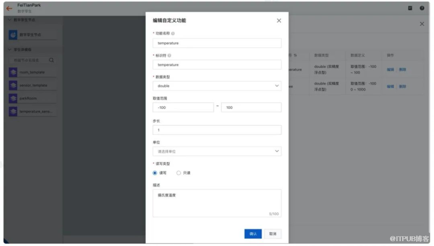The width and height of the screenshot is (434, 246).
Task: Click the 数据定义 column header
Action: 357,55
